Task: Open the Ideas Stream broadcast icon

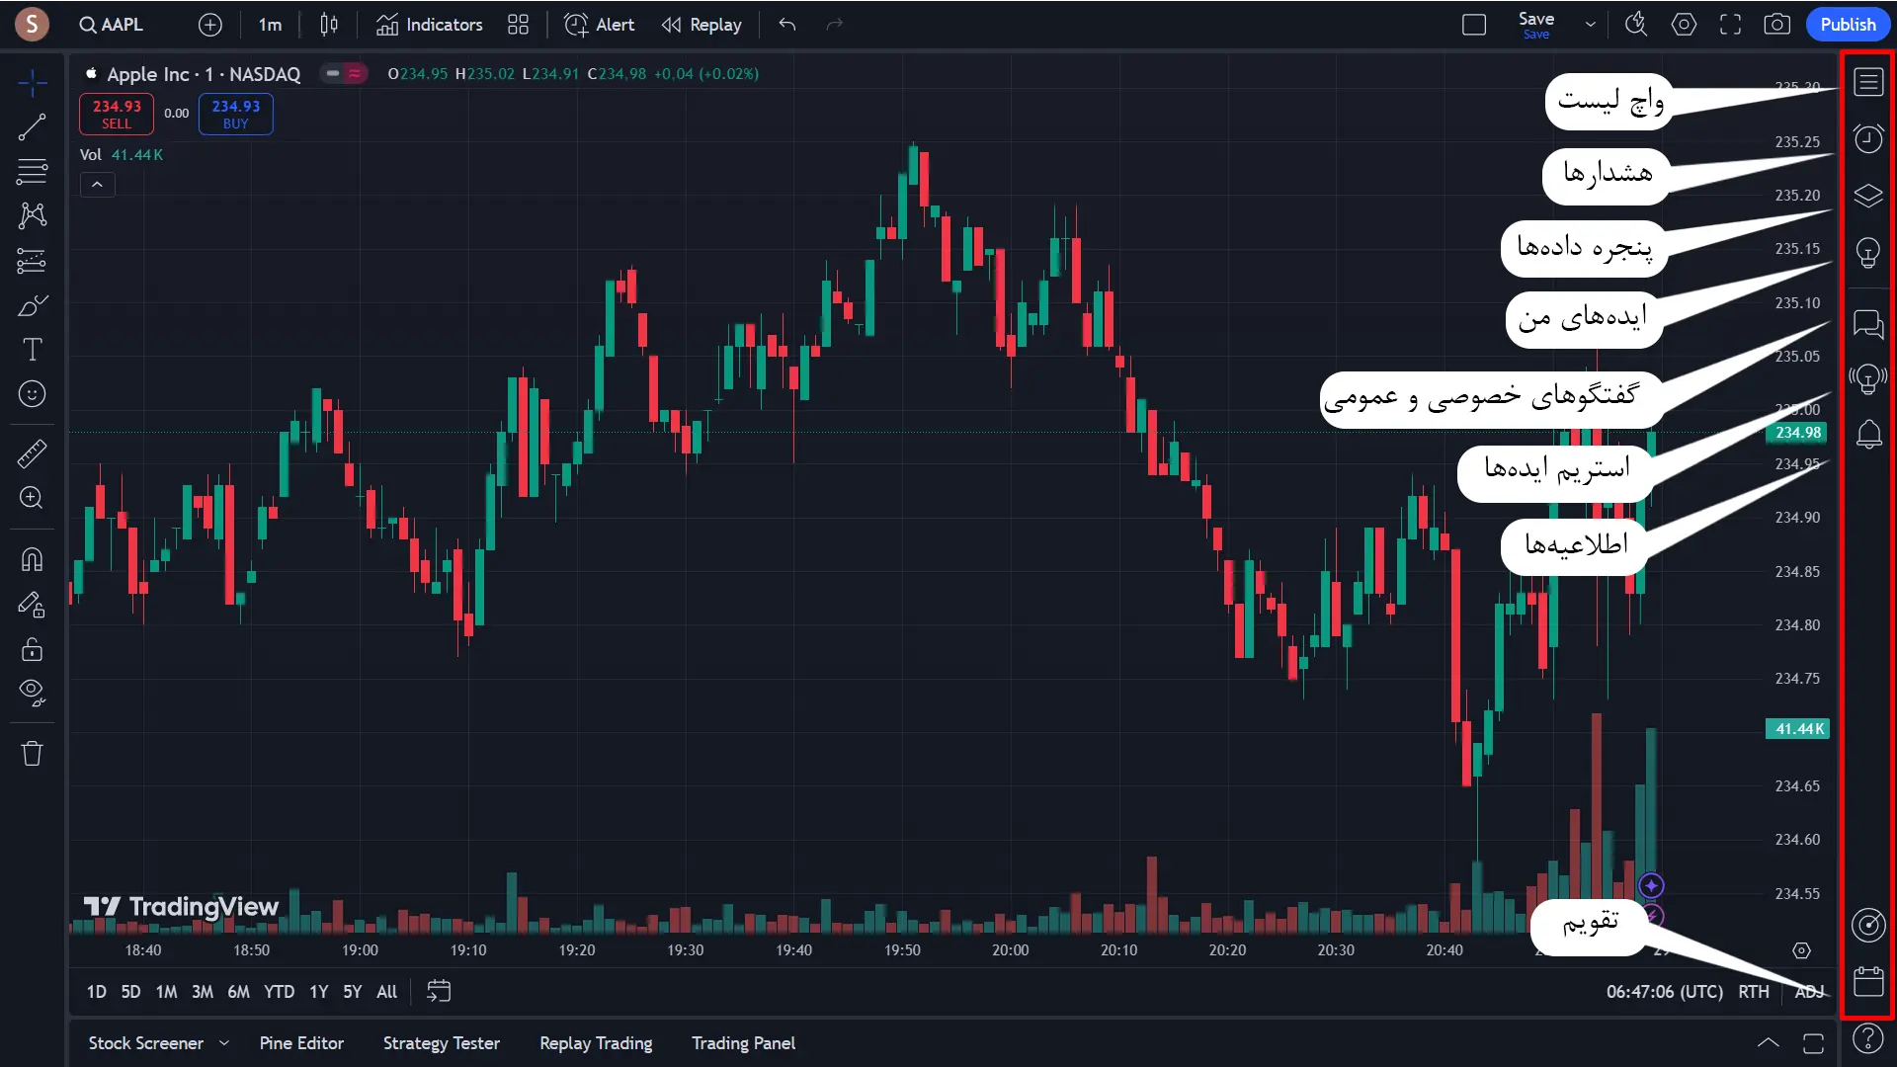Action: 1867,378
